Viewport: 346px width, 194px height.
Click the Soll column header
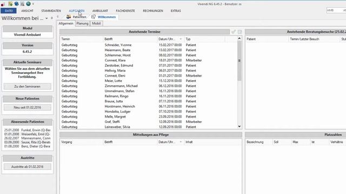pos(282,142)
